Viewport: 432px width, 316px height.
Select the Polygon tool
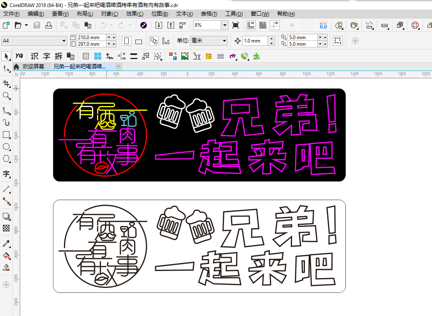[x=6, y=159]
